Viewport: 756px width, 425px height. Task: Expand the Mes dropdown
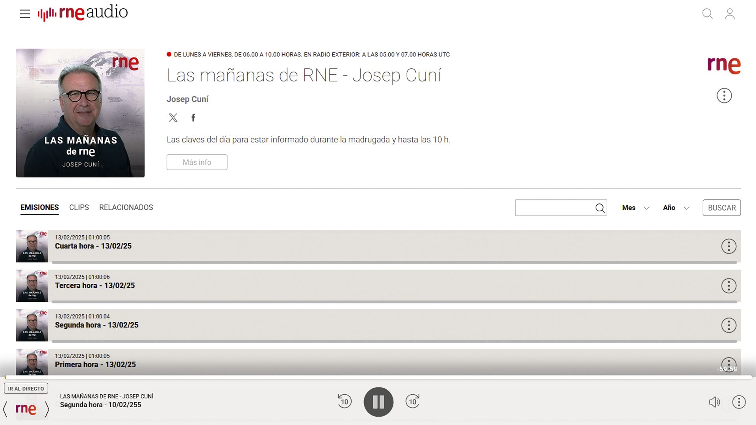(x=636, y=208)
